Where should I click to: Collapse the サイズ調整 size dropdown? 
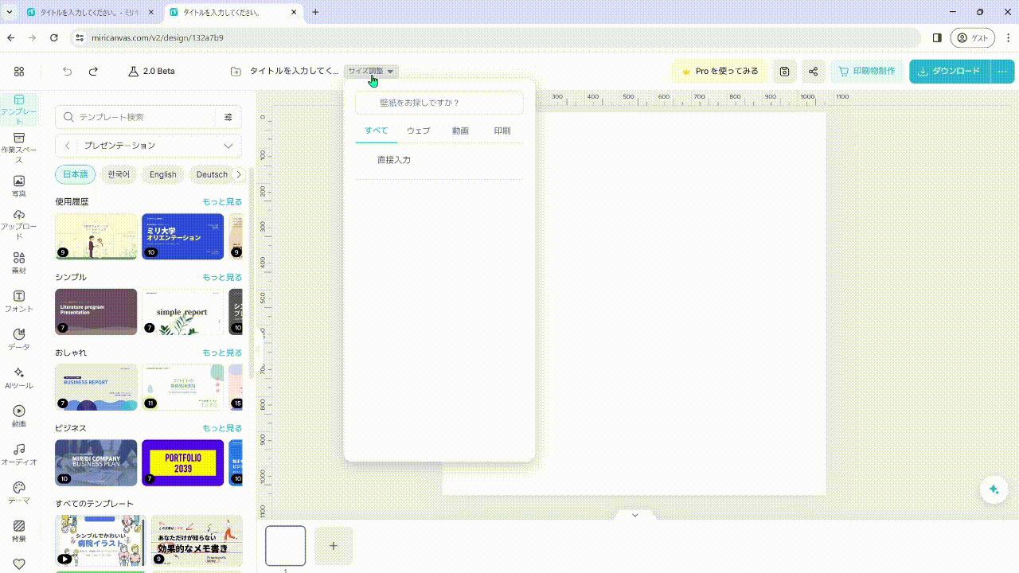371,72
